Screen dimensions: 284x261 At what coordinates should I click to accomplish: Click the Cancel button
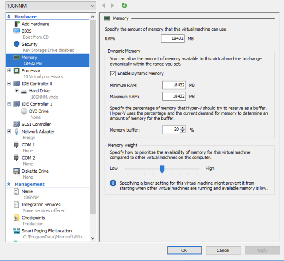click(223, 250)
